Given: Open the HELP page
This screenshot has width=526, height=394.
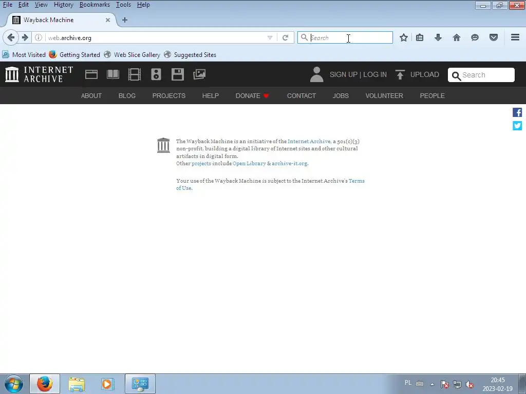Looking at the screenshot, I should point(210,96).
